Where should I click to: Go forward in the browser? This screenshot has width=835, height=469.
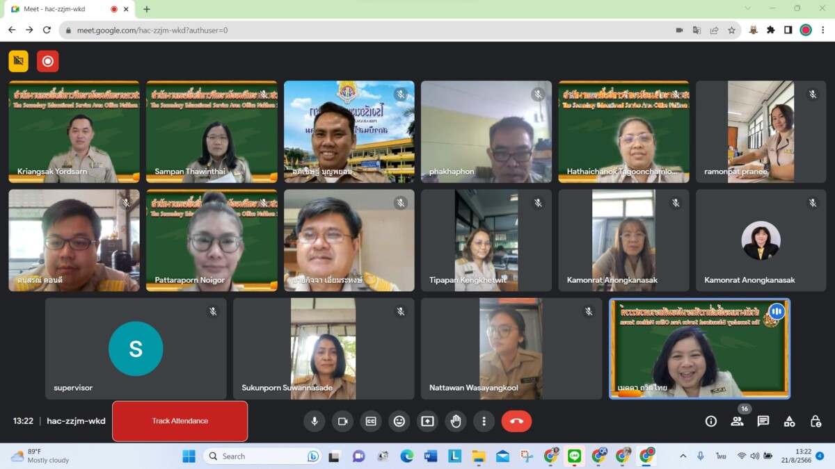29,30
